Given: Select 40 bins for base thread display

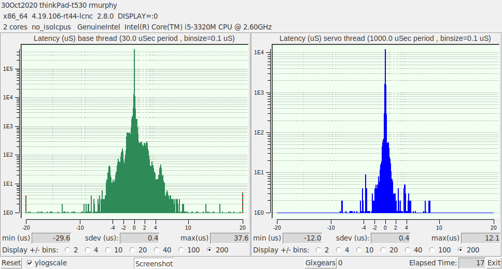Looking at the screenshot, I should (157, 250).
